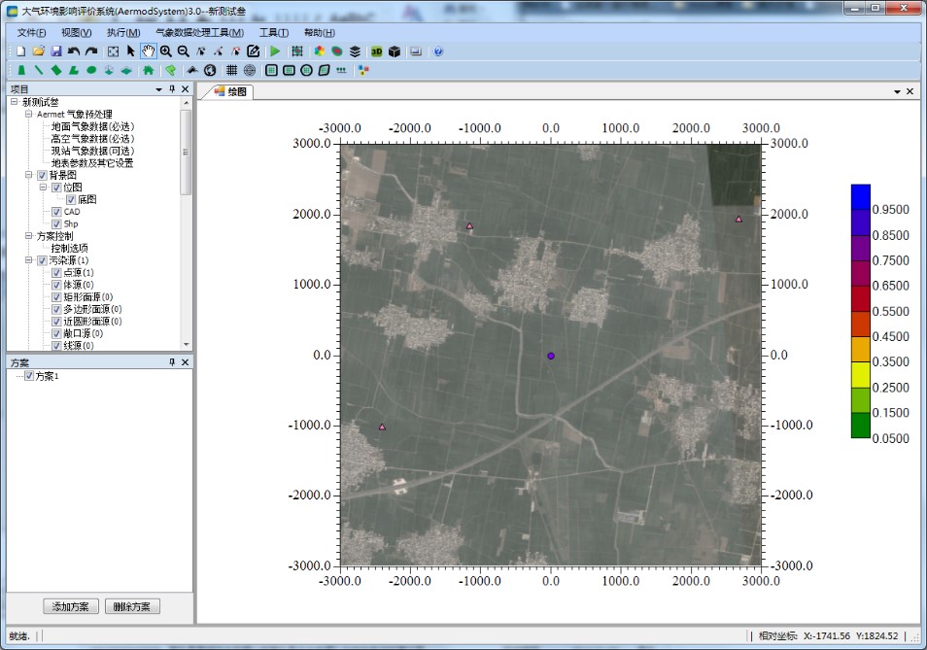Click the Zoom In magnifier icon
This screenshot has width=927, height=650.
(x=166, y=51)
